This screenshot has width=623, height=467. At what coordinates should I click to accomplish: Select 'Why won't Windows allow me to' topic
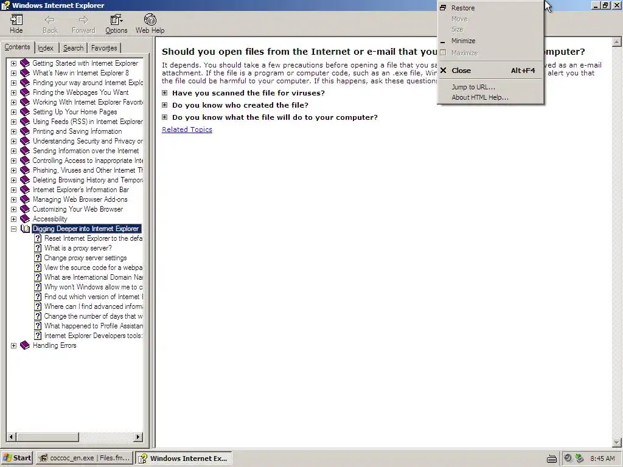click(93, 287)
